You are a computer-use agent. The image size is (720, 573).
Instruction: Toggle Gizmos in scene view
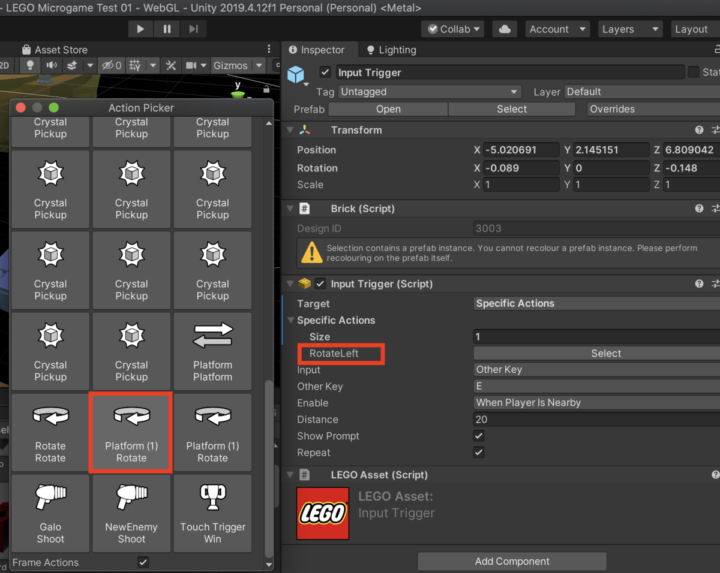point(230,65)
